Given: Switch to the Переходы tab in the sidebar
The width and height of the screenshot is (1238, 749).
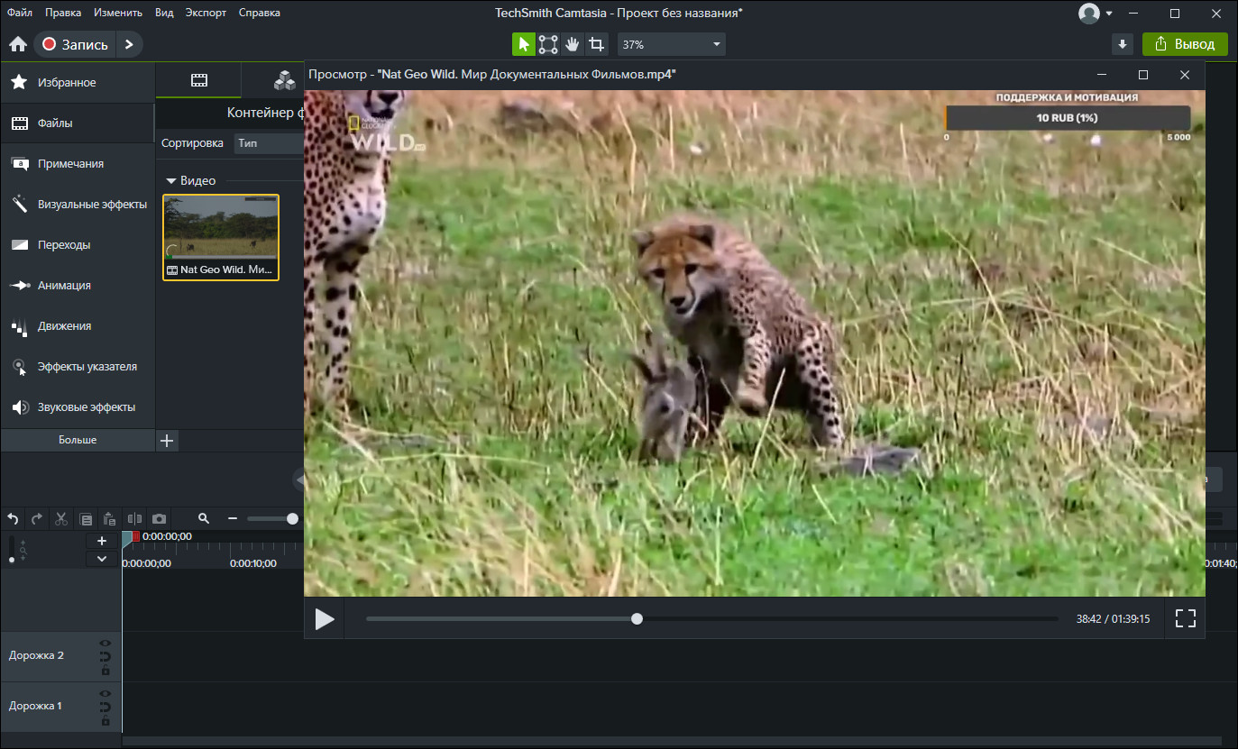Looking at the screenshot, I should tap(63, 245).
